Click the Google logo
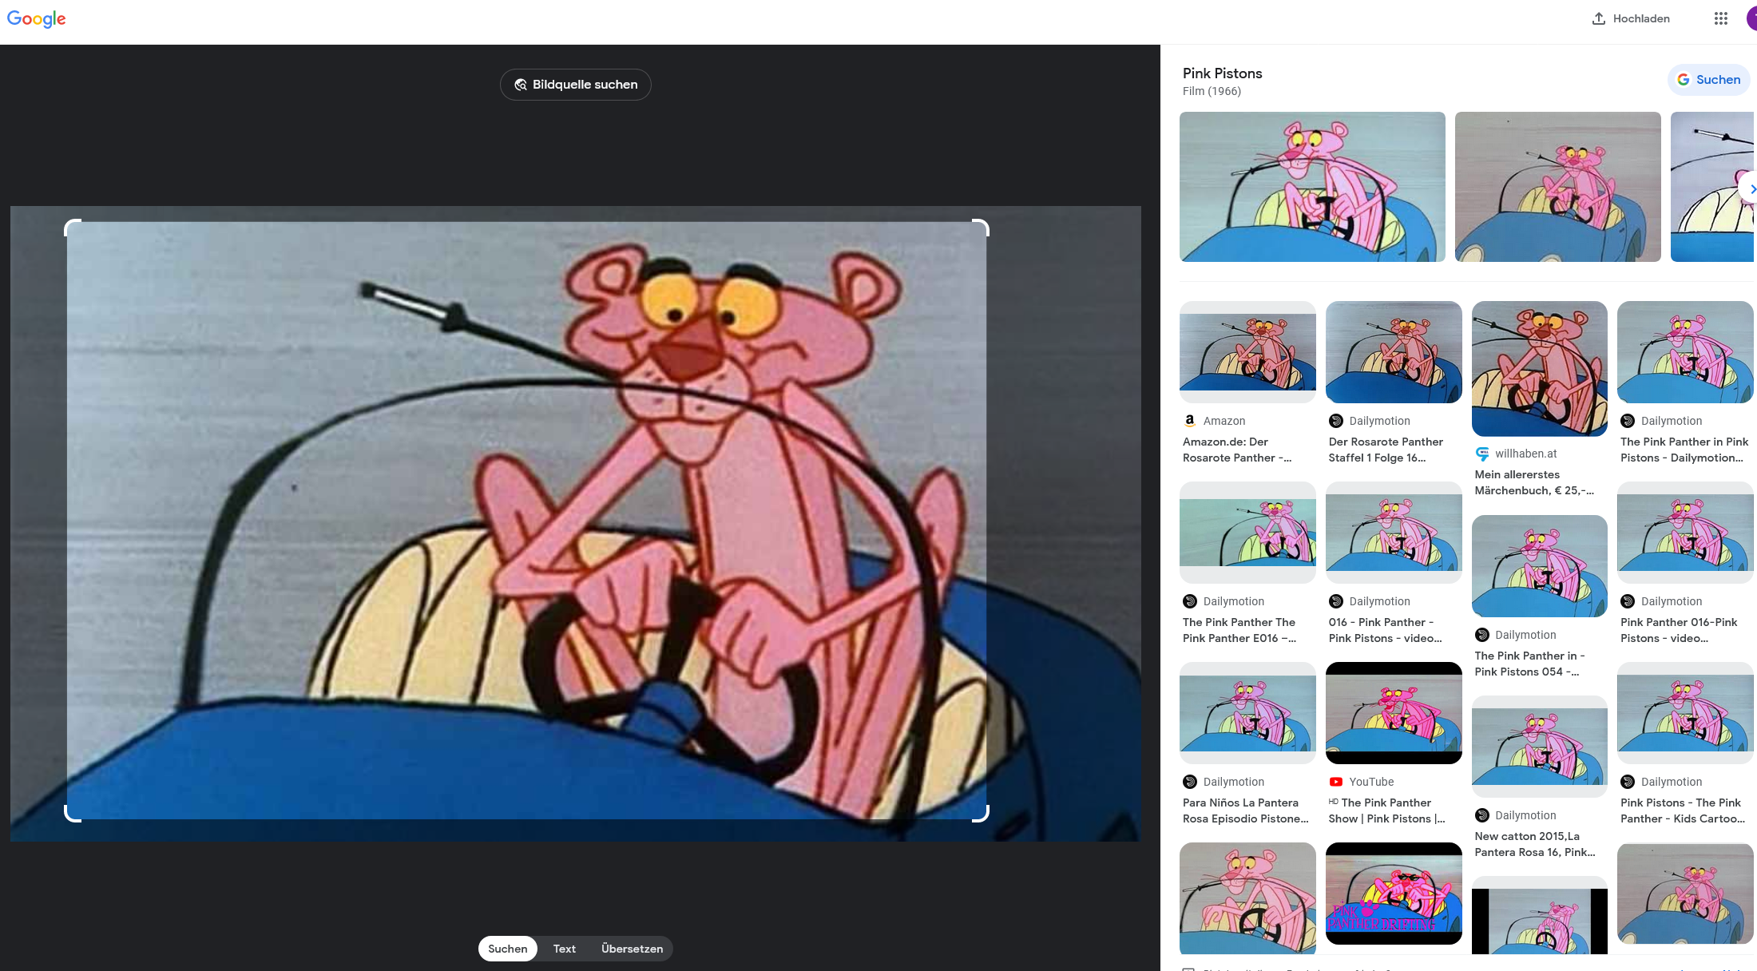The height and width of the screenshot is (971, 1757). 36,18
